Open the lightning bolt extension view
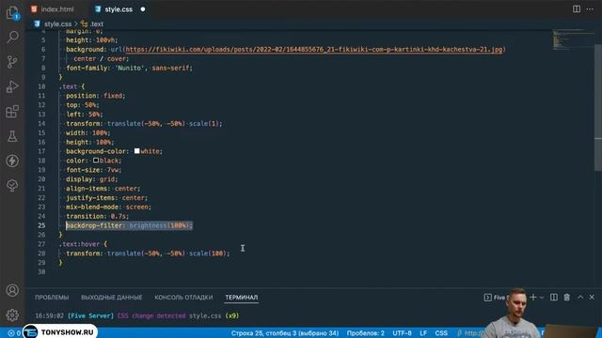Image resolution: width=602 pixels, height=338 pixels. pos(12,161)
